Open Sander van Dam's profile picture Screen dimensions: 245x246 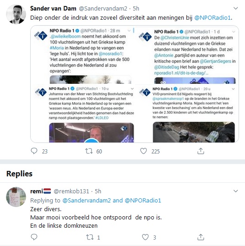click(16, 14)
